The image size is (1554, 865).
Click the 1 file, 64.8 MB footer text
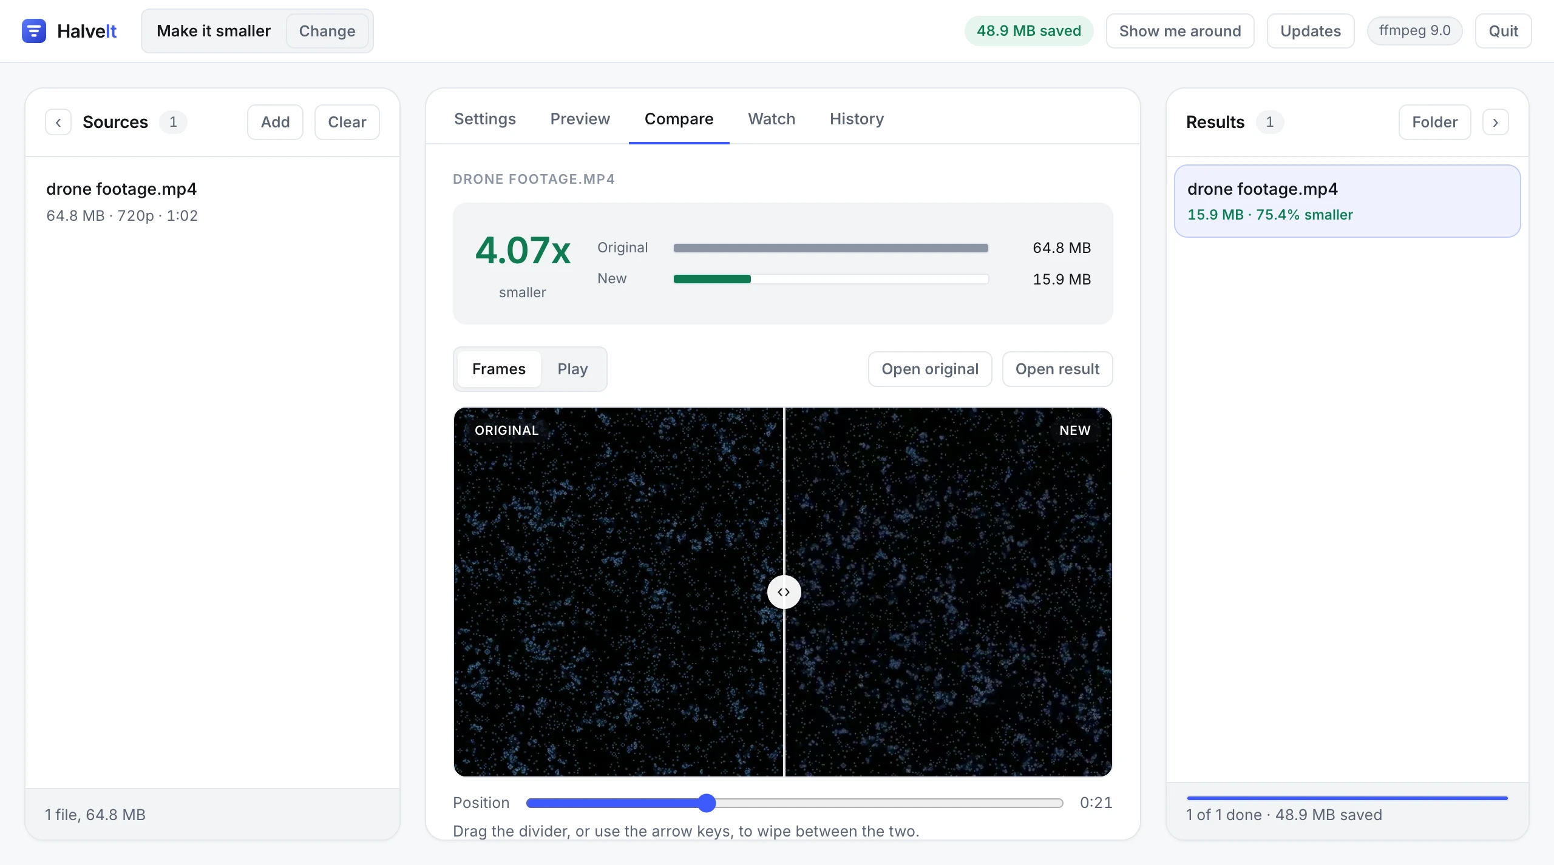tap(95, 815)
